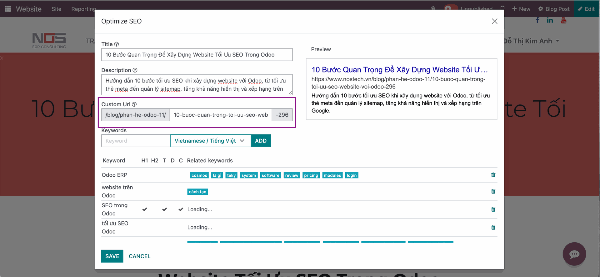Click the CANCEL button
This screenshot has width=600, height=277.
[140, 256]
